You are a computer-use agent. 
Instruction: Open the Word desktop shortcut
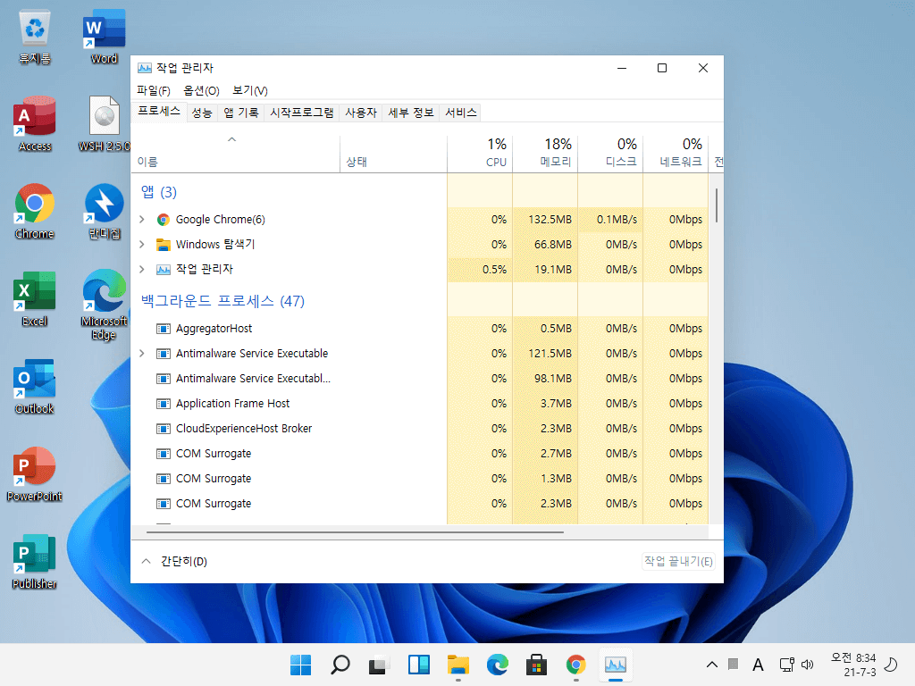[x=104, y=36]
